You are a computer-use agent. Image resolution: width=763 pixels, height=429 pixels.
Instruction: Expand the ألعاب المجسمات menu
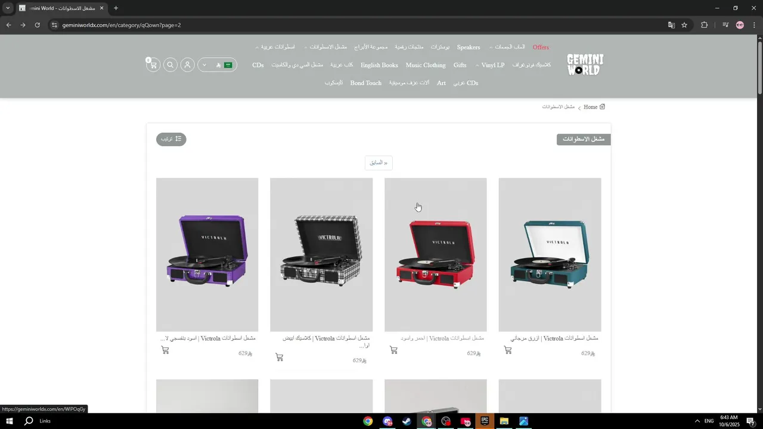(507, 47)
